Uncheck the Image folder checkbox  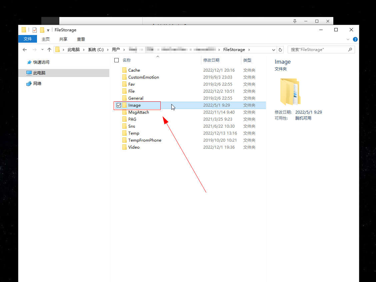tap(119, 105)
